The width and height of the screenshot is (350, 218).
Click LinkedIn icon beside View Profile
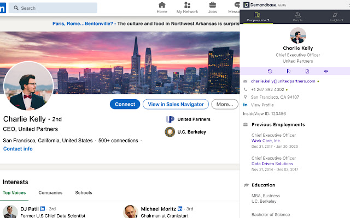pos(246,105)
